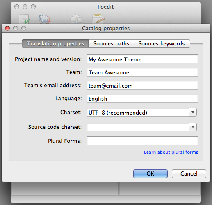Click the Validate icon in Poedit toolbar

point(25,19)
